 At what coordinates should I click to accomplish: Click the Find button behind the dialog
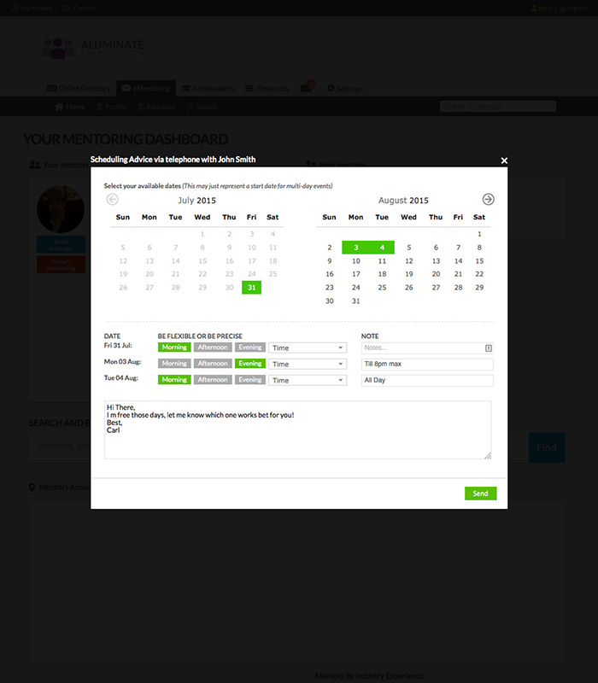(547, 447)
